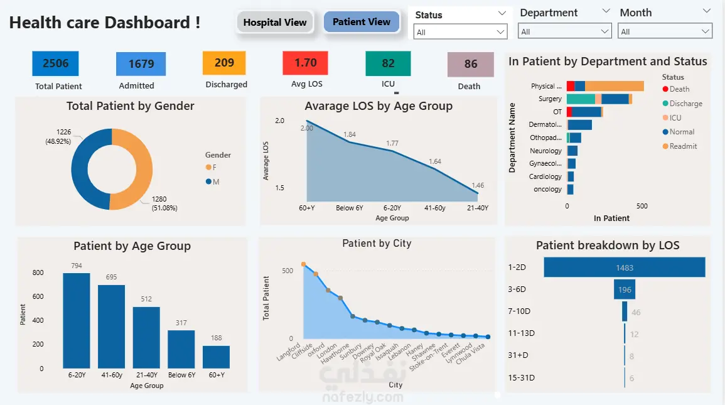Select the Patient View page button
Image resolution: width=725 pixels, height=405 pixels.
point(362,22)
